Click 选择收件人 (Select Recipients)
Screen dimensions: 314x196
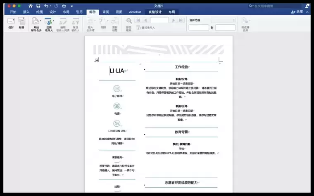click(49, 24)
